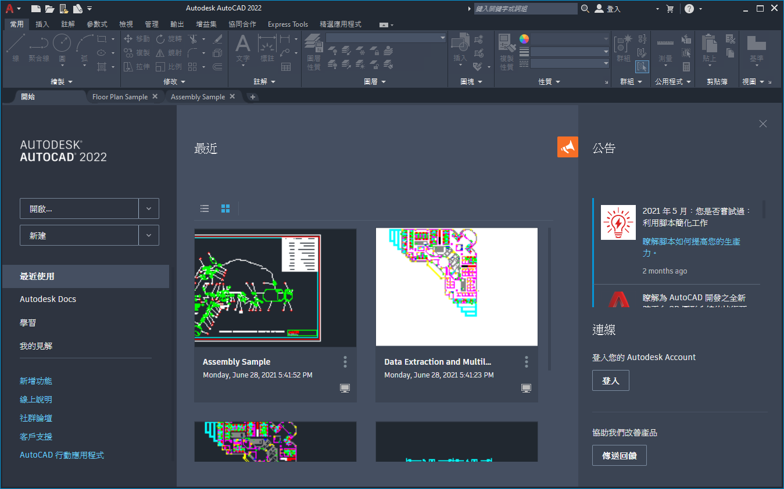Activate the Rotate (旋轉) tool
The height and width of the screenshot is (489, 784).
point(169,39)
